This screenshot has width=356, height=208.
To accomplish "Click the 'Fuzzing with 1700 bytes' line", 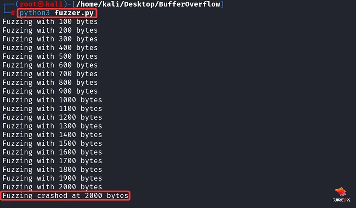I will click(x=52, y=161).
